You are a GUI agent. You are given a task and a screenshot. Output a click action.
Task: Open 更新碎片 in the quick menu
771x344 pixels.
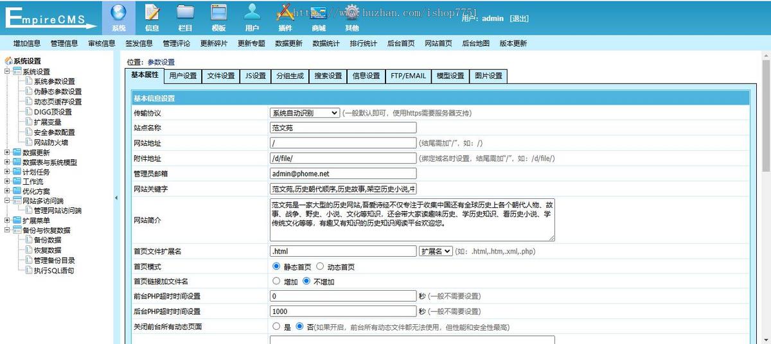[214, 44]
